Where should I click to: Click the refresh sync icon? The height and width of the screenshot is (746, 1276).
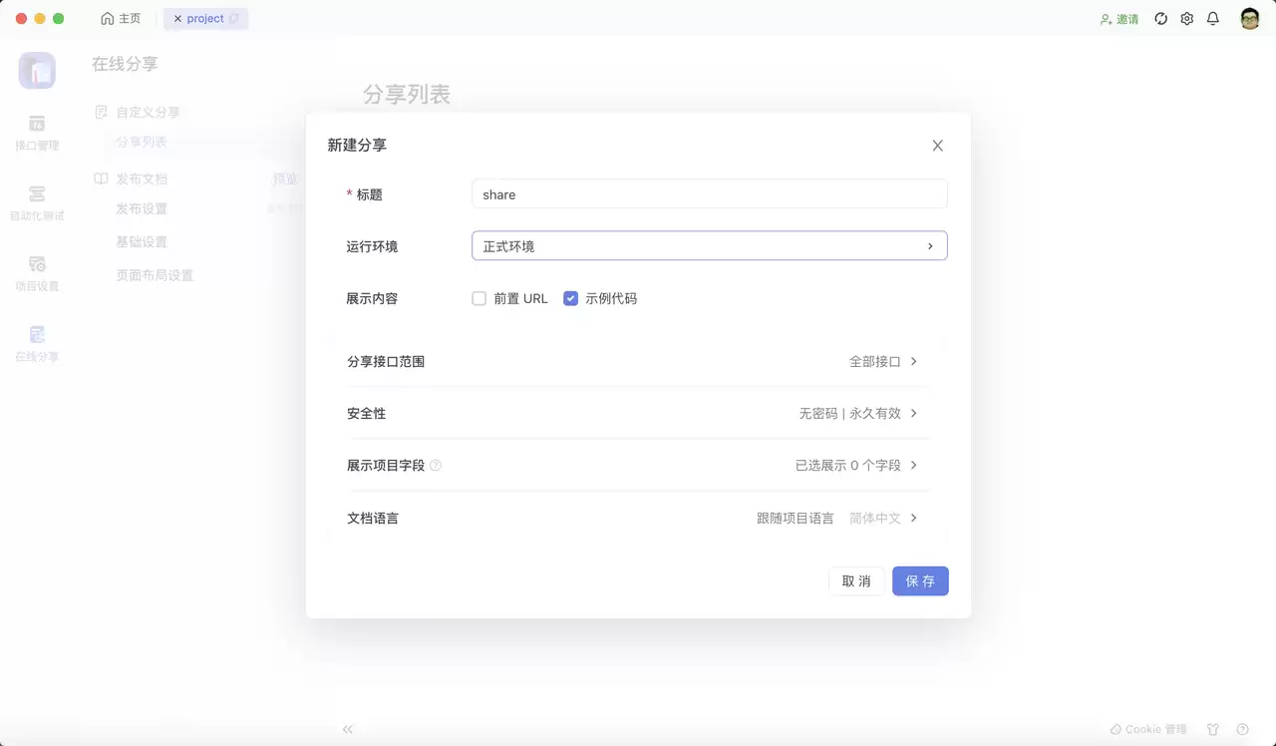tap(1161, 19)
